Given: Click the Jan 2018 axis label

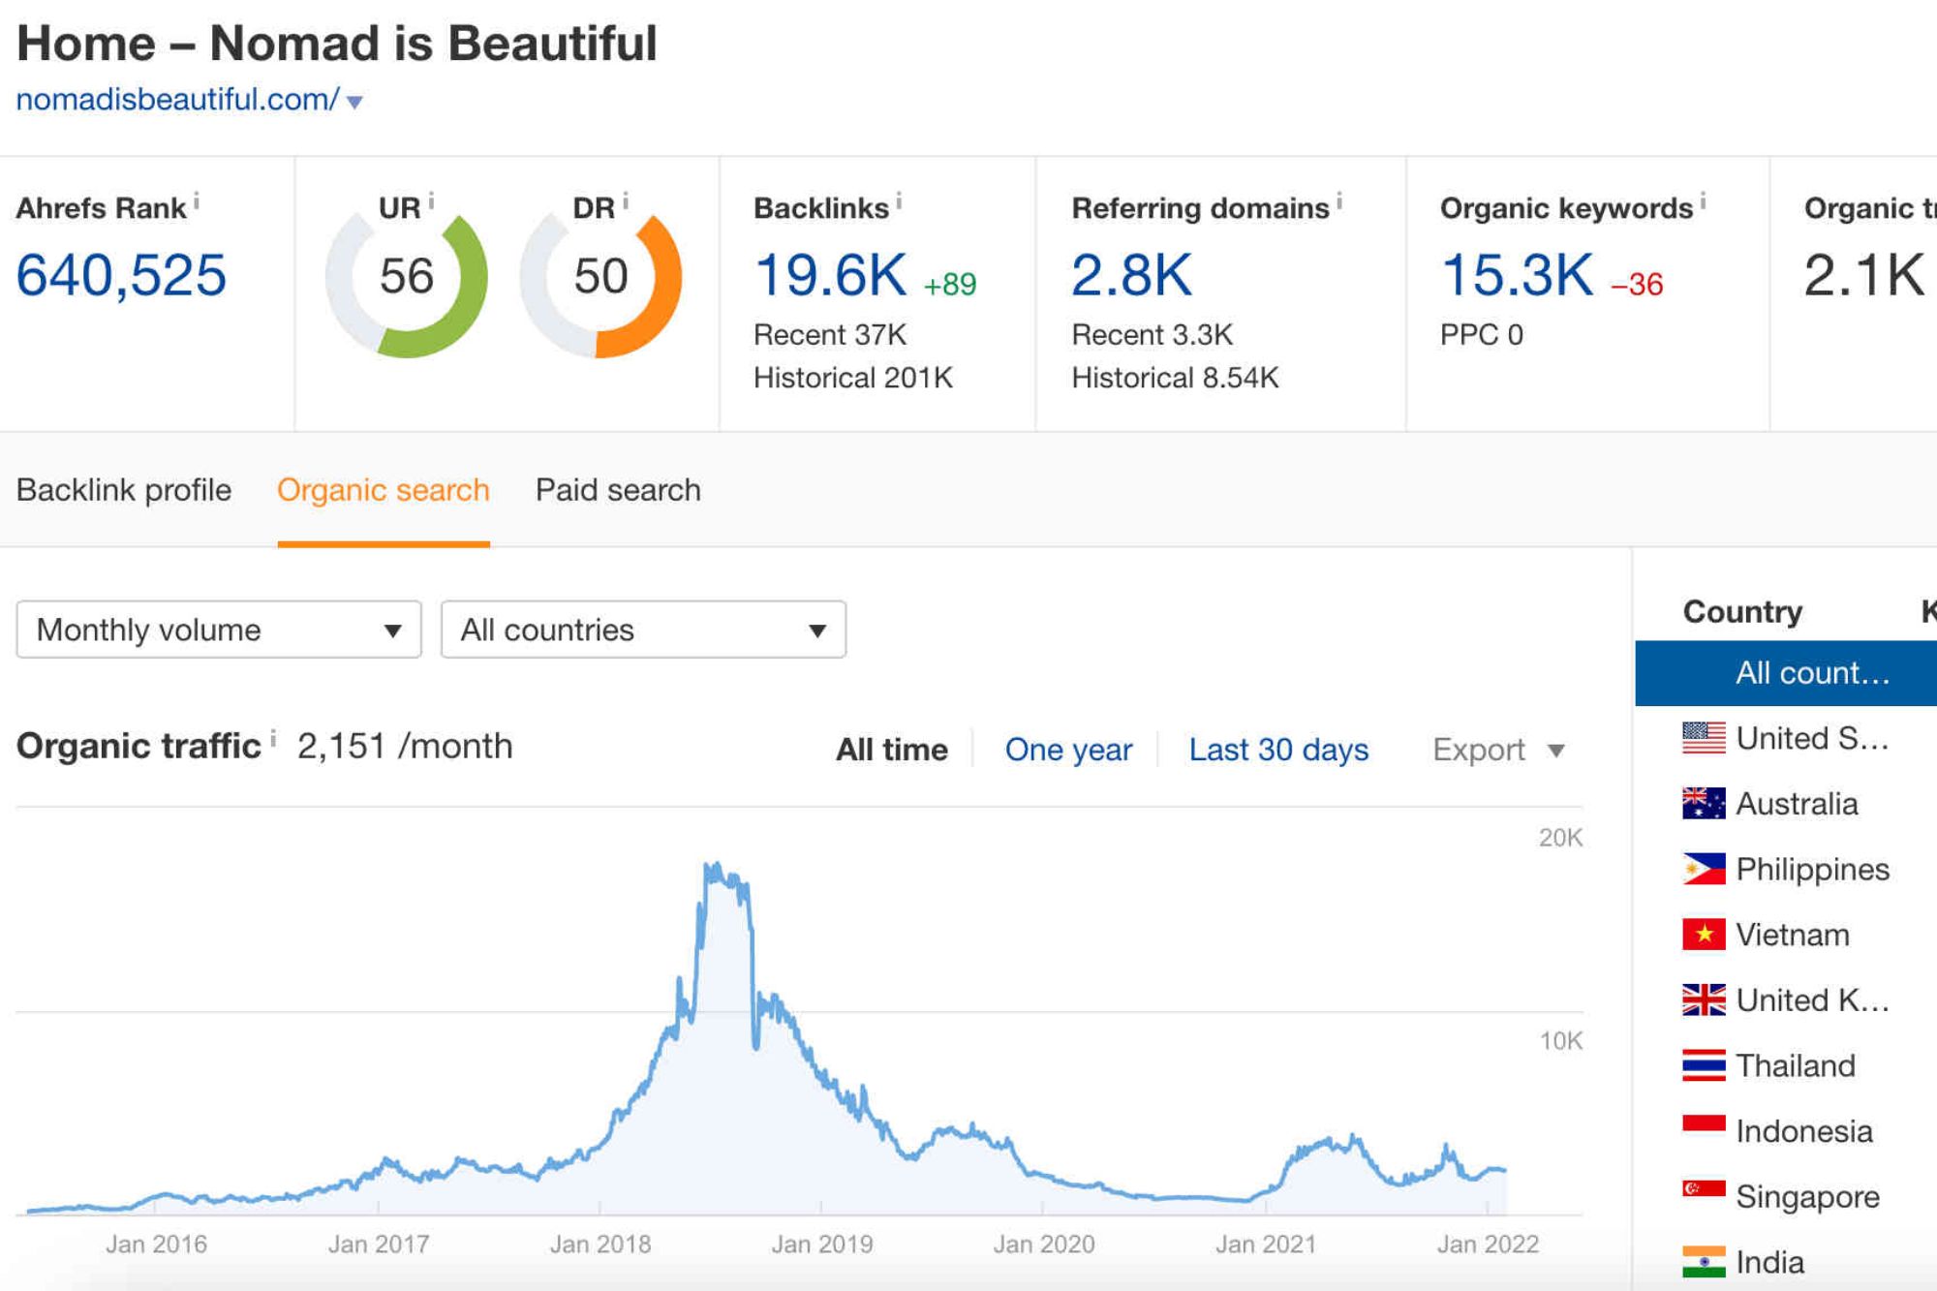Looking at the screenshot, I should 600,1245.
